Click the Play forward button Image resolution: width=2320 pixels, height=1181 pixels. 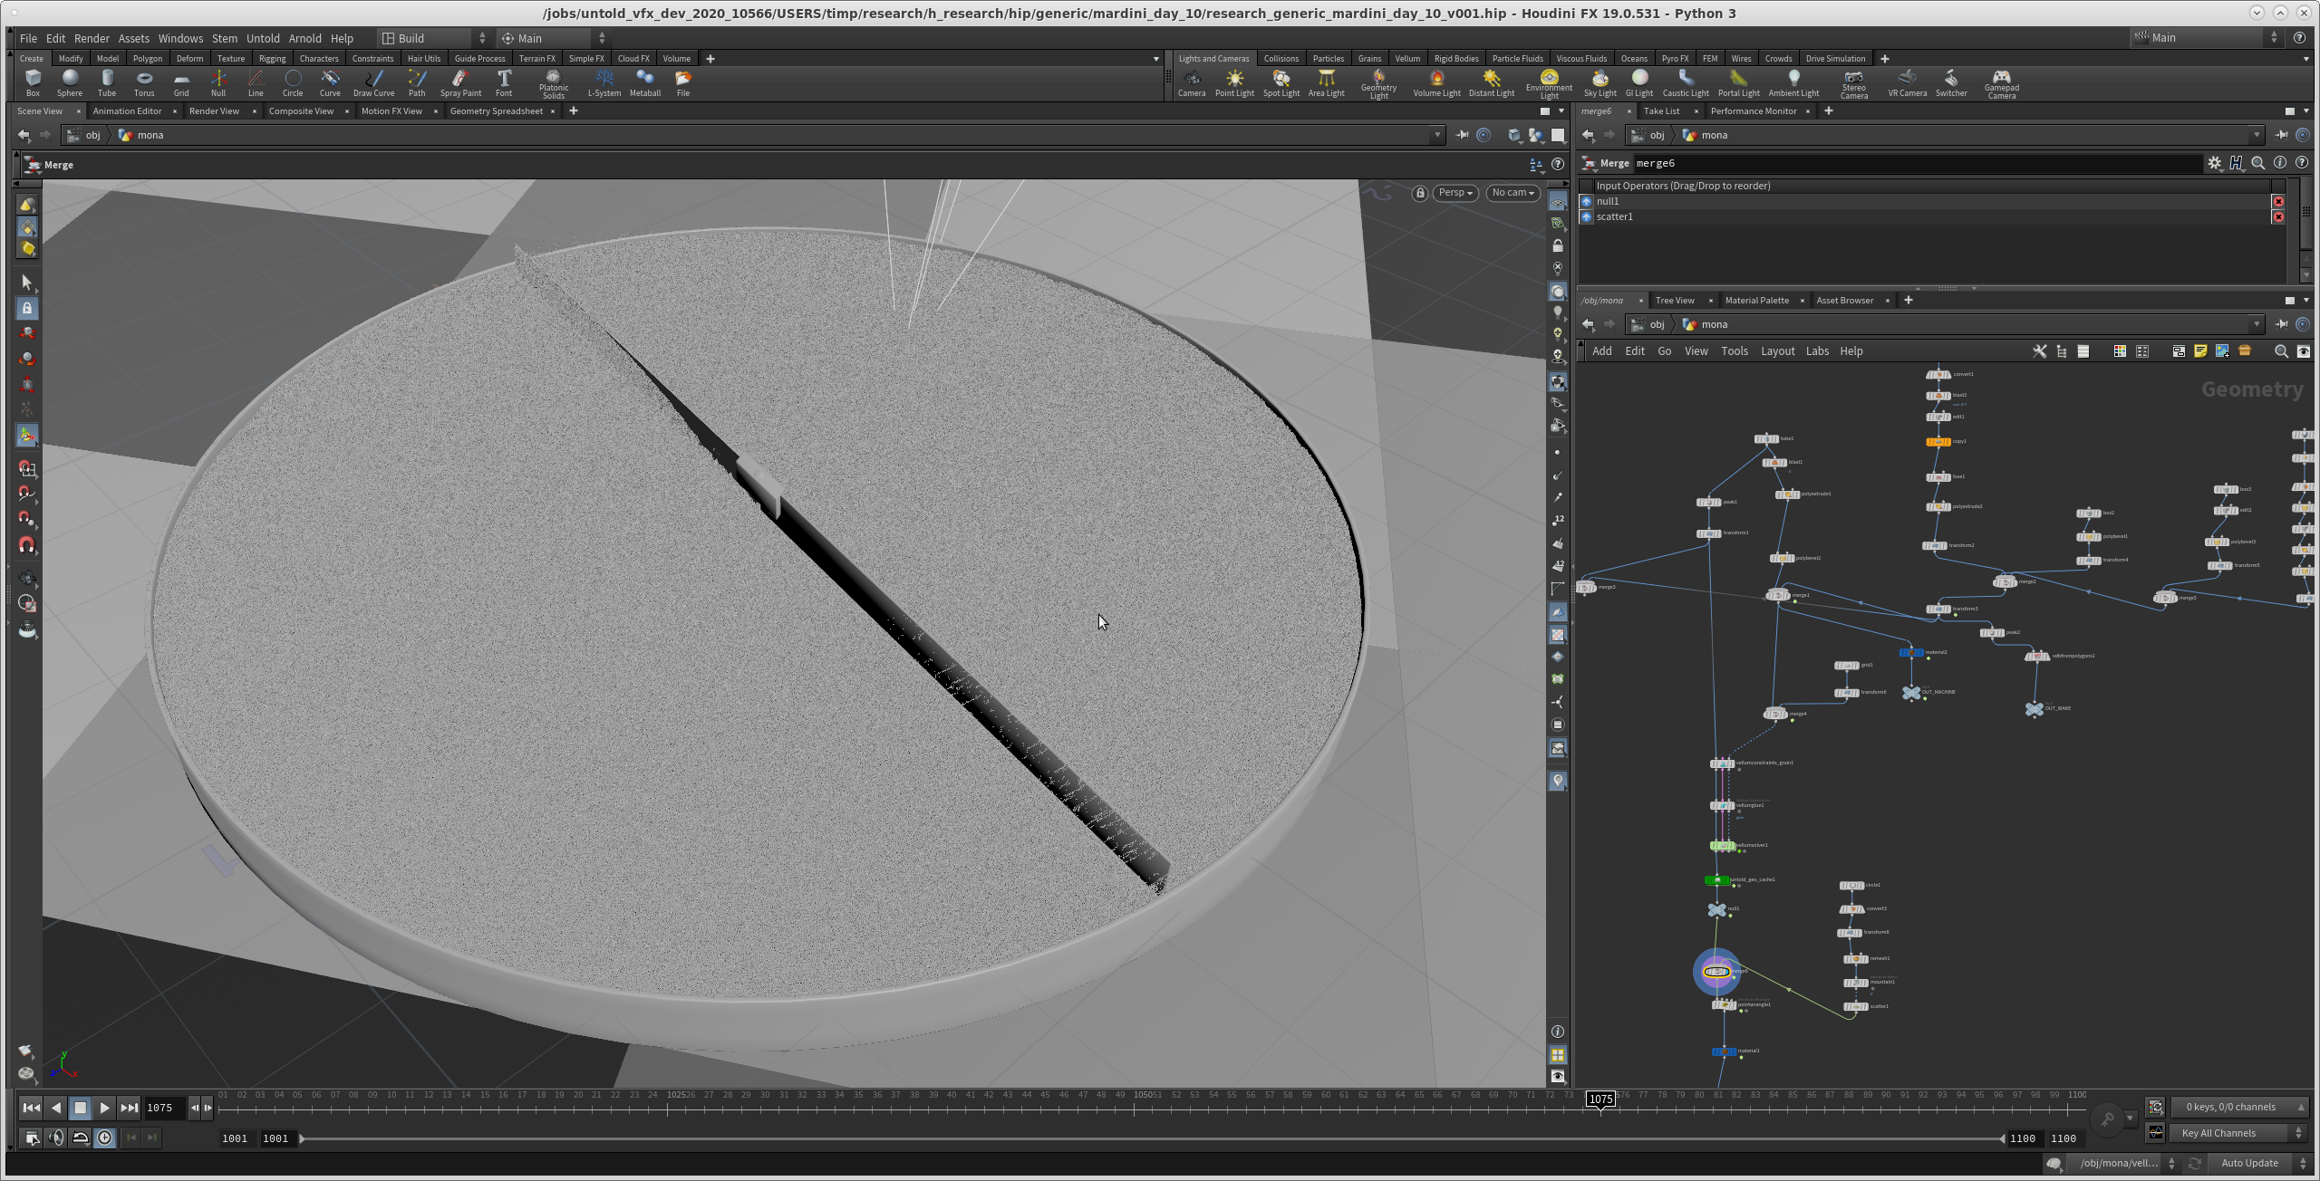104,1108
